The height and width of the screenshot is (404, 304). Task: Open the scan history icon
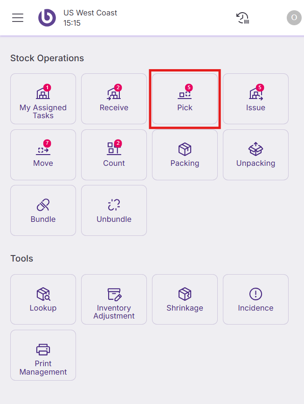tap(242, 18)
